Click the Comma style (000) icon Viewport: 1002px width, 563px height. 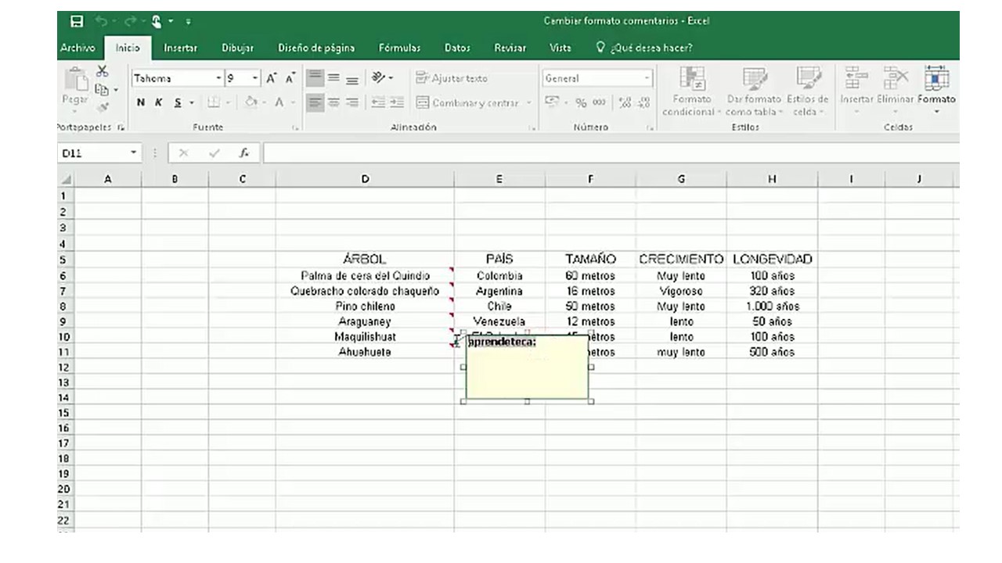pos(599,102)
